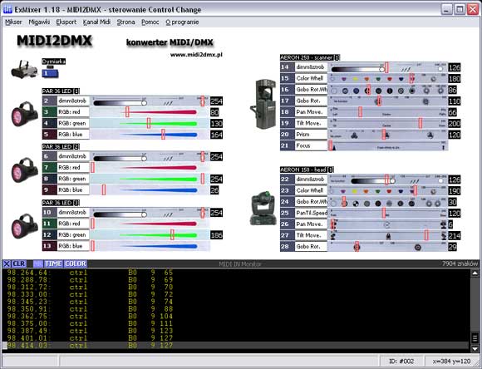482x369 pixels.
Task: Open the Strona menu
Action: (125, 22)
